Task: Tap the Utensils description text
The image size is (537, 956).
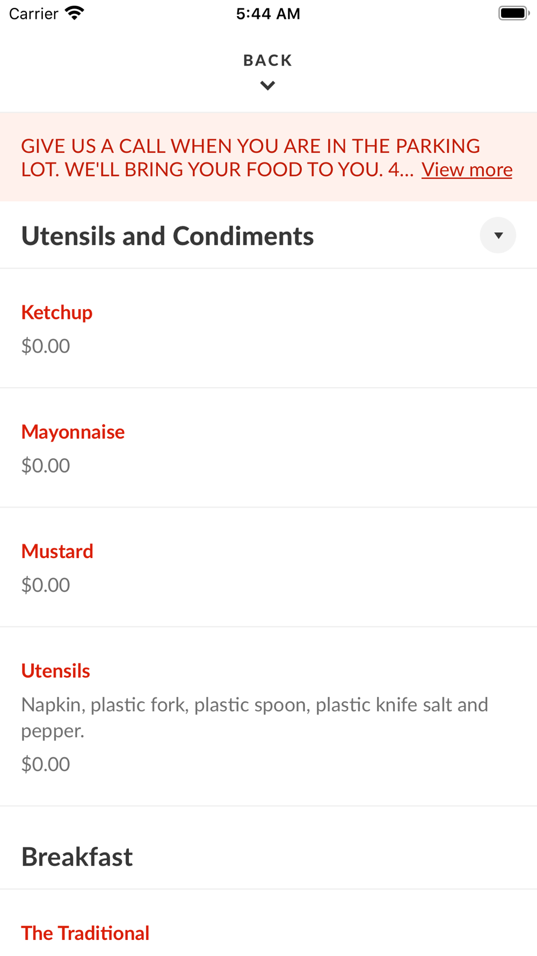Action: coord(255,717)
